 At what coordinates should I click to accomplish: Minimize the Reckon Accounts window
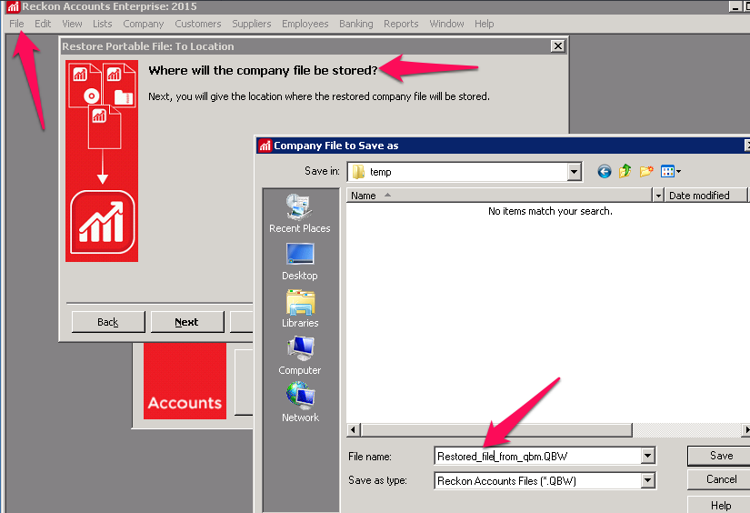point(735,6)
